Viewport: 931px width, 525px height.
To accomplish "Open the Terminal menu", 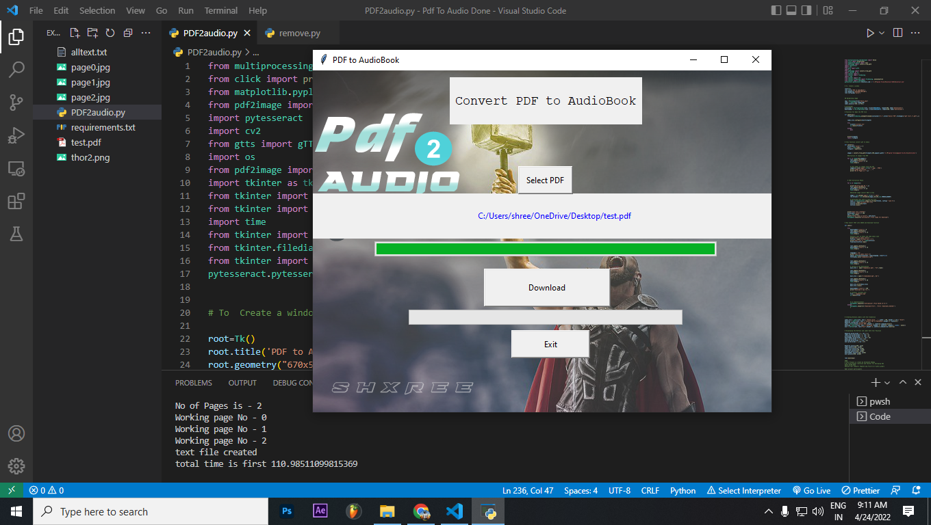I will [x=220, y=10].
